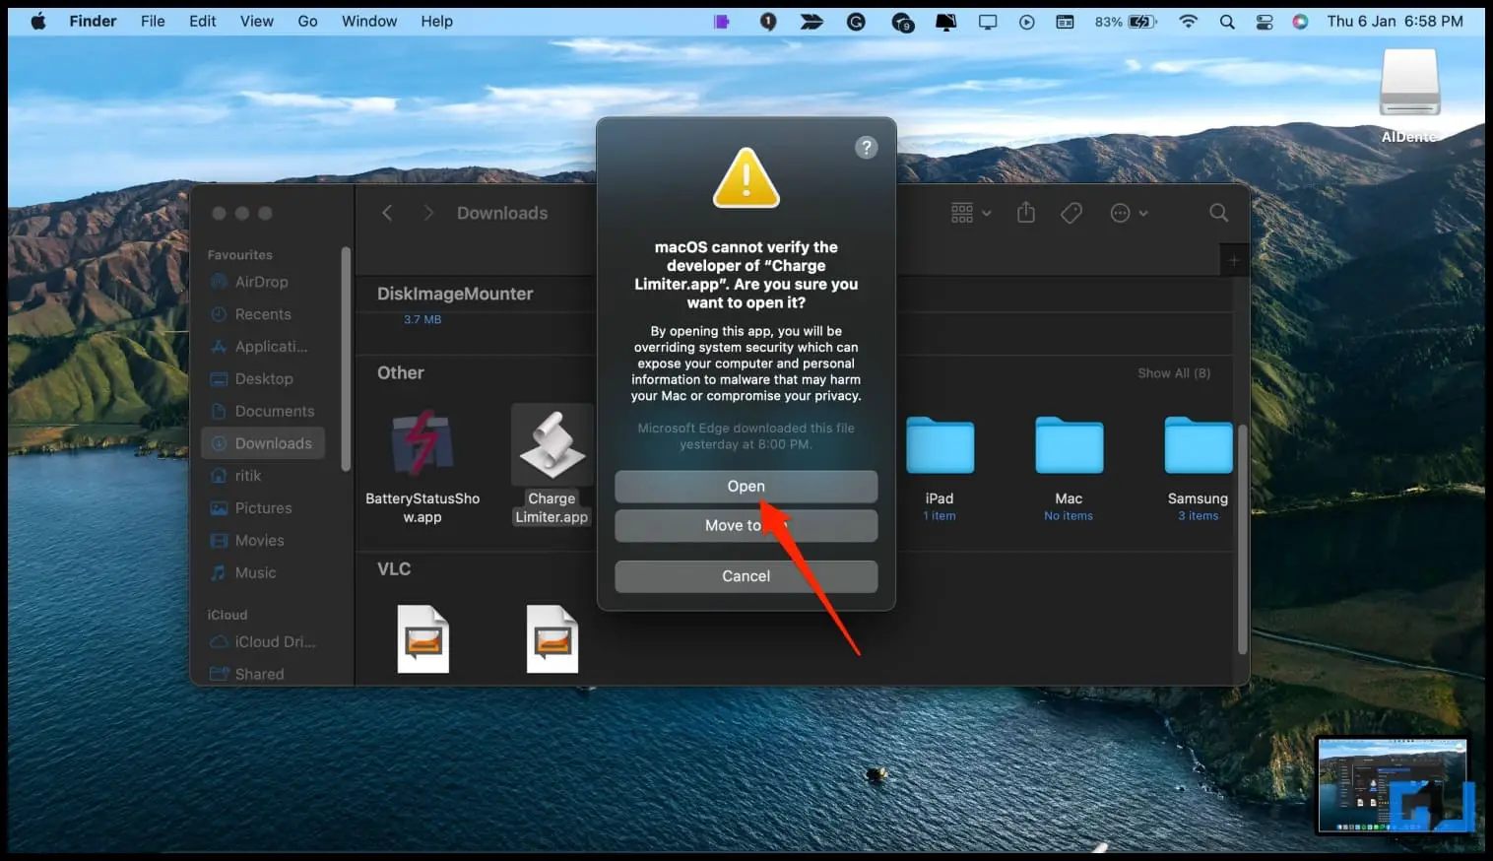The image size is (1493, 861).
Task: Open the View menu
Action: pyautogui.click(x=257, y=21)
